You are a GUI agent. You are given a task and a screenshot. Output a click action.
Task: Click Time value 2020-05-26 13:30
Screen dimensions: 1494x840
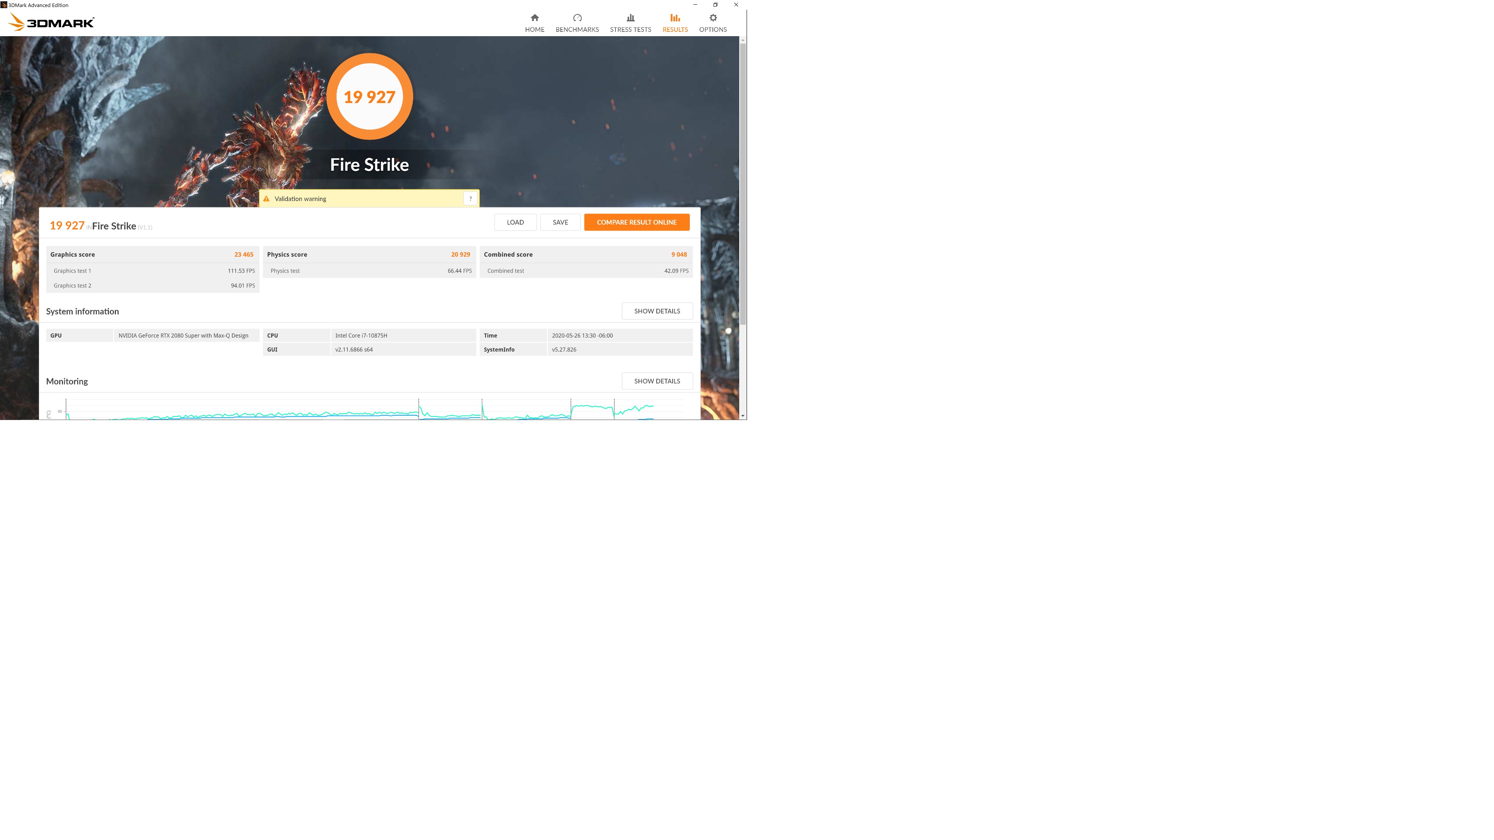(582, 335)
